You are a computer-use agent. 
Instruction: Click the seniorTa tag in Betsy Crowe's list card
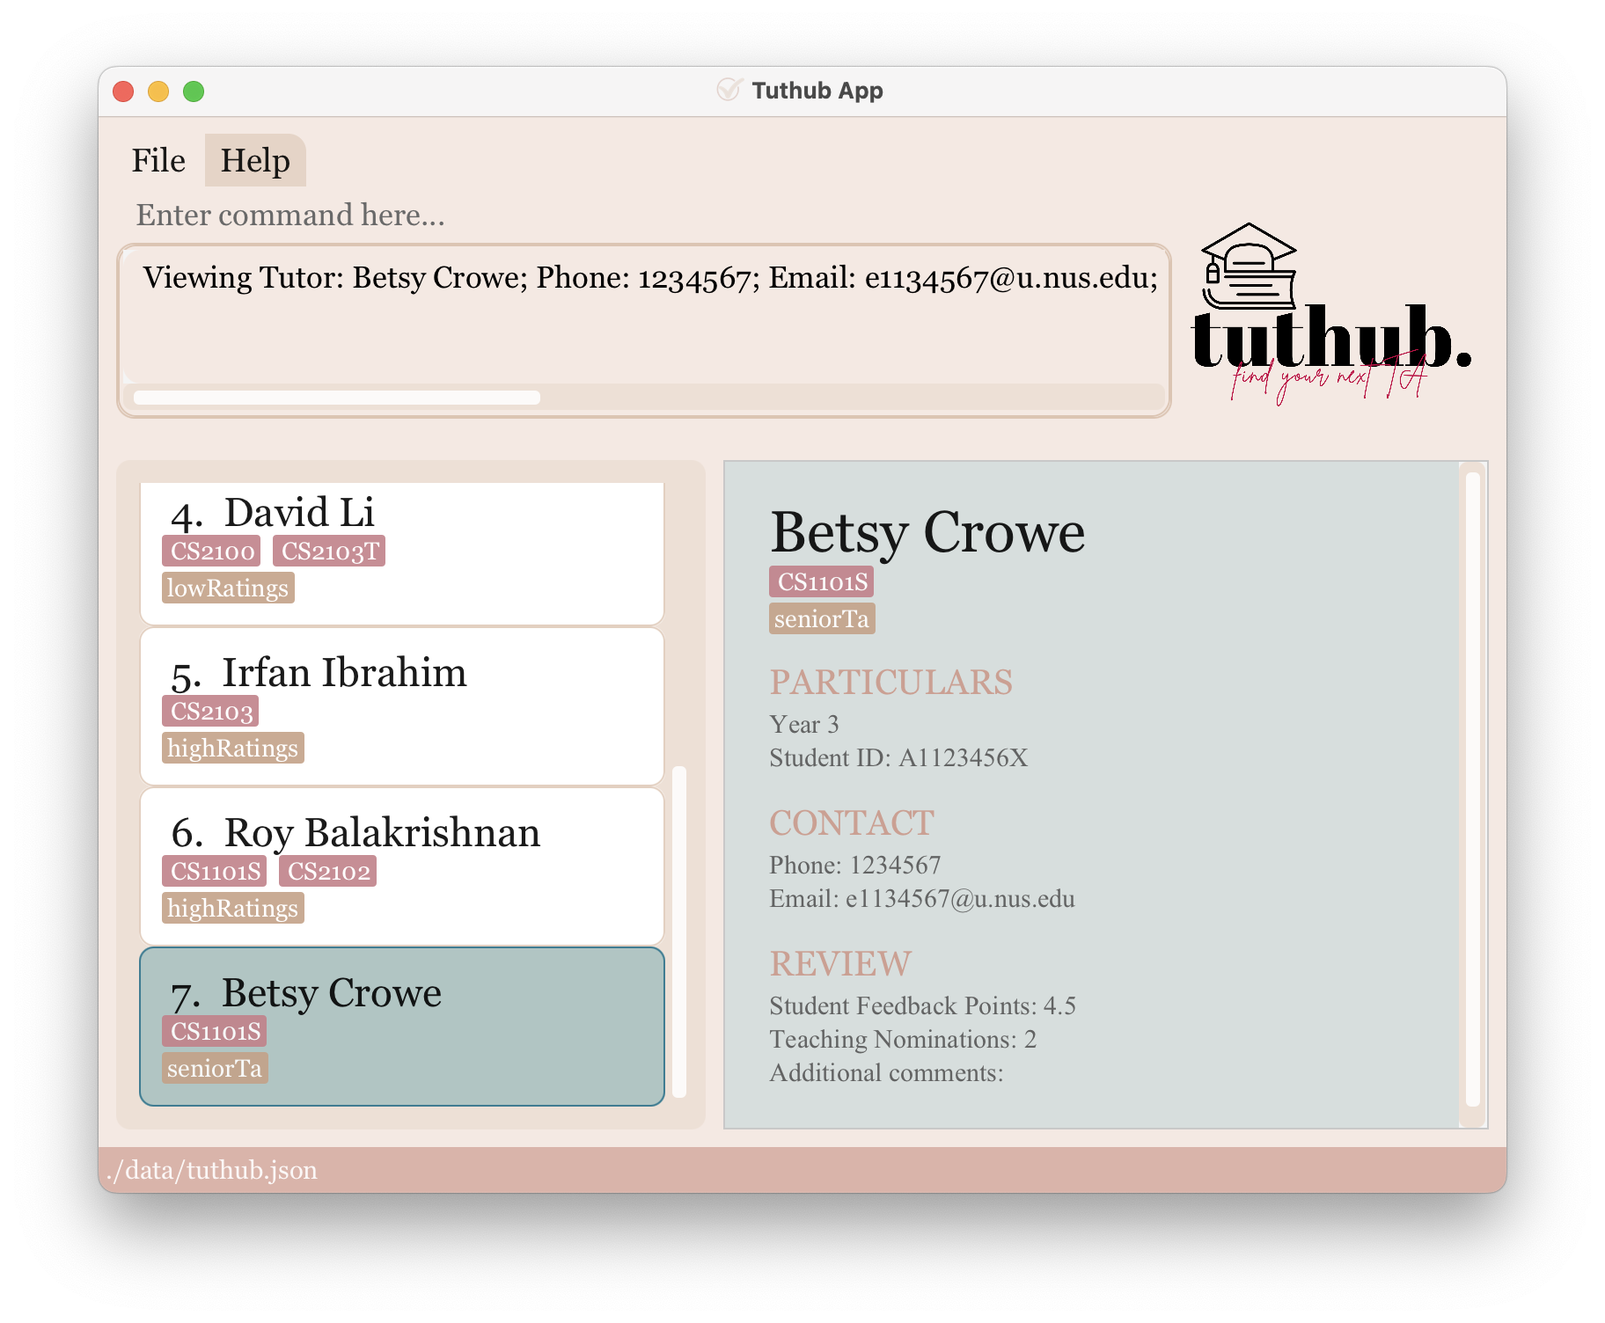(x=215, y=1068)
